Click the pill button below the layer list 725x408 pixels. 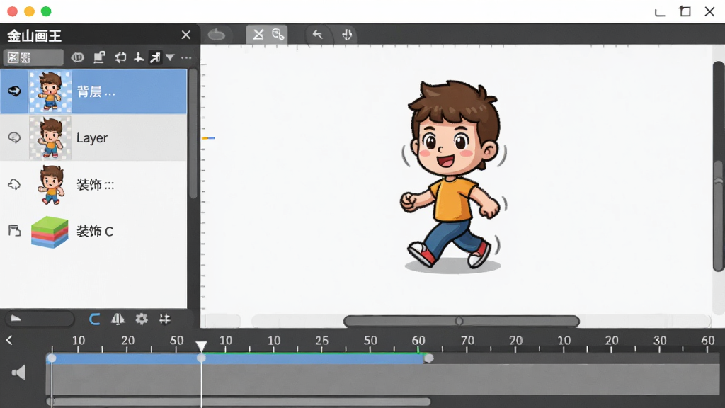pyautogui.click(x=40, y=319)
